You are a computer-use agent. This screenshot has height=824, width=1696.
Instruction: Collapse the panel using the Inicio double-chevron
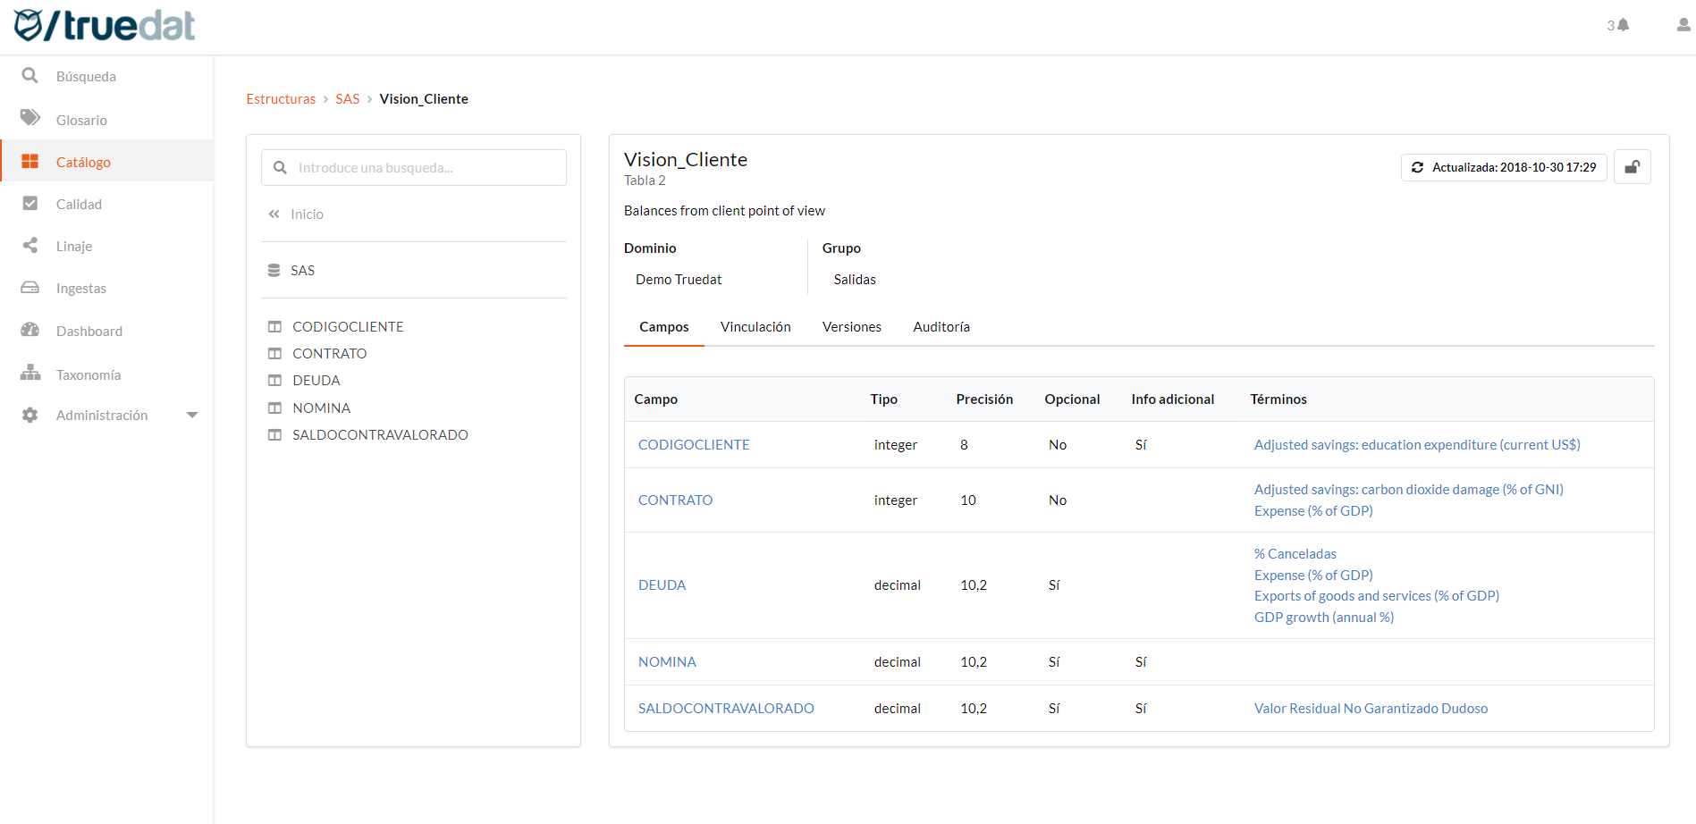click(274, 214)
